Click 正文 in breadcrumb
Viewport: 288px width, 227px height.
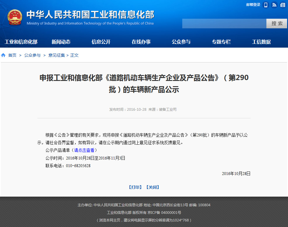[x=74, y=55]
